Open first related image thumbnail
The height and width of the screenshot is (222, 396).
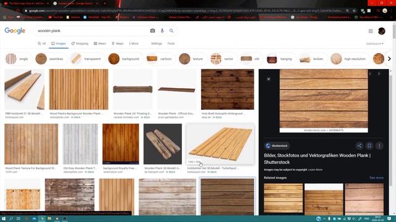[283, 198]
